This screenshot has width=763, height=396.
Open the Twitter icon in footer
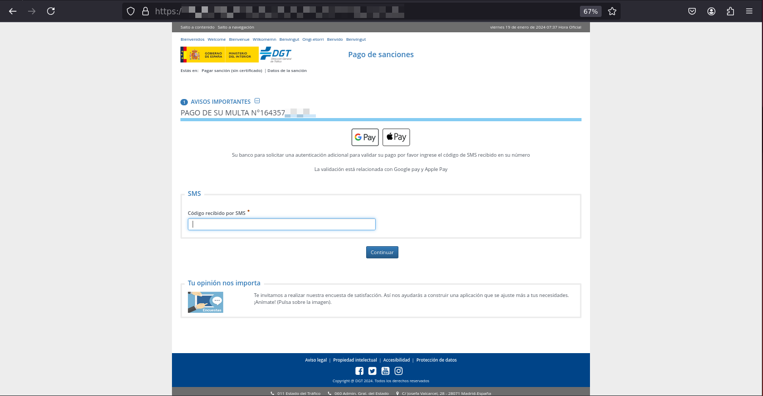click(372, 371)
